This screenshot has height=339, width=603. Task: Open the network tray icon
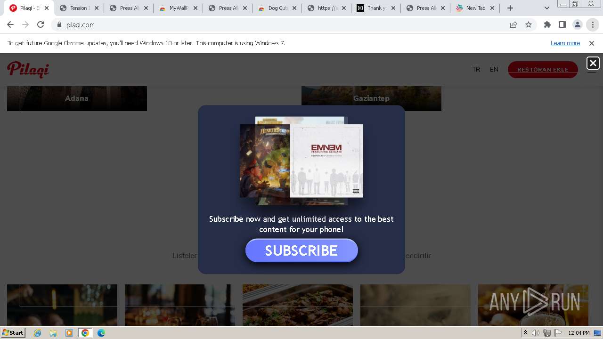point(547,333)
